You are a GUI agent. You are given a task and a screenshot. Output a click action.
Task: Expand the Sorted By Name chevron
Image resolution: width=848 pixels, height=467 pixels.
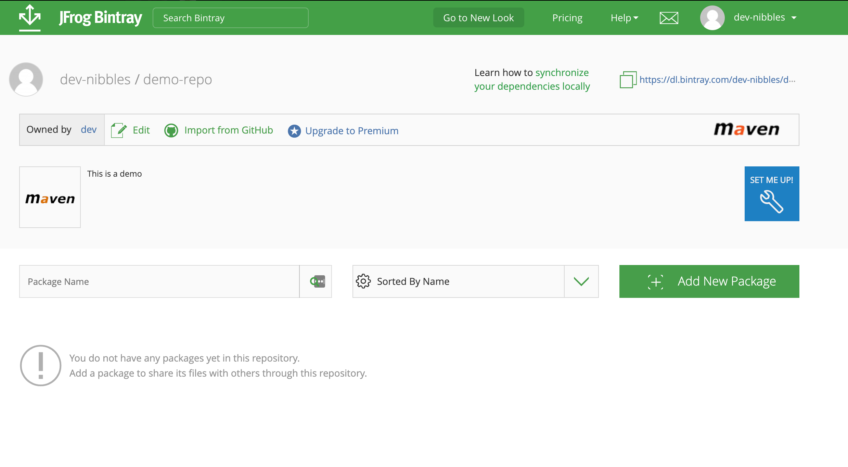(x=581, y=281)
